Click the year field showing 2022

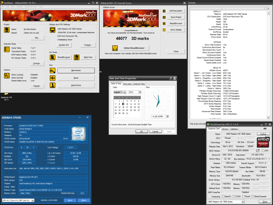[133, 92]
